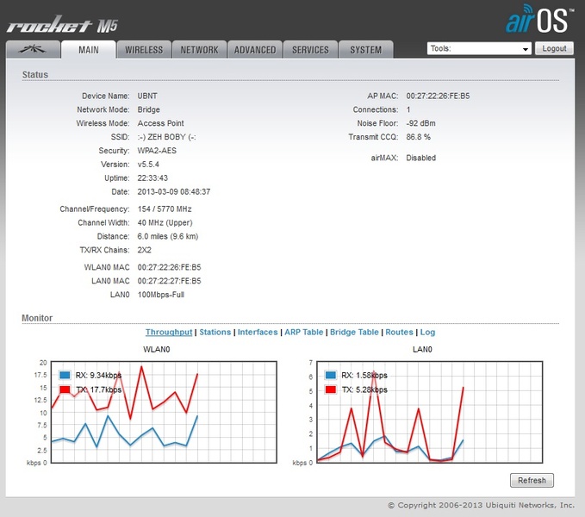Open the SERVICES tab
This screenshot has width=585, height=517.
310,50
